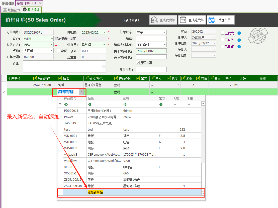Click the 生成发货单 house icon
The image size is (278, 208).
click(154, 20)
